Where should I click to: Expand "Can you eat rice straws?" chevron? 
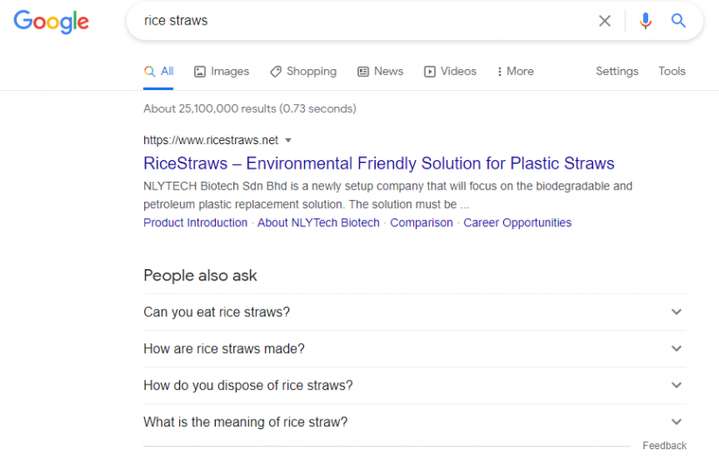(x=676, y=312)
